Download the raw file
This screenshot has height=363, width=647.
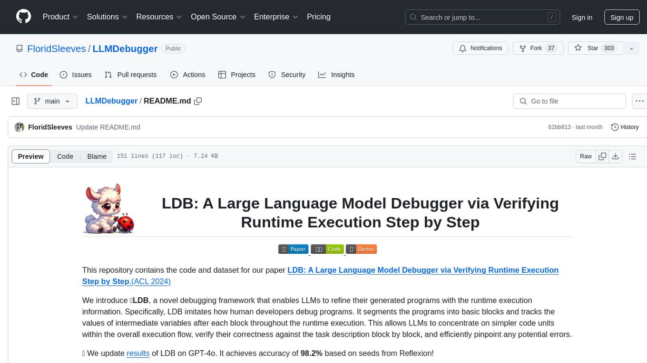click(x=616, y=156)
